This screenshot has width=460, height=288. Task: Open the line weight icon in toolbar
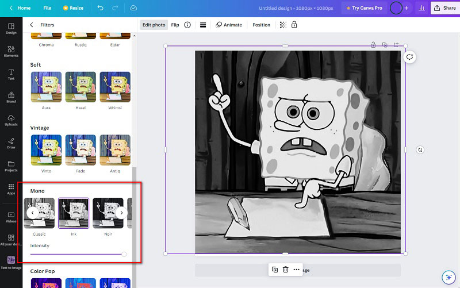point(203,25)
